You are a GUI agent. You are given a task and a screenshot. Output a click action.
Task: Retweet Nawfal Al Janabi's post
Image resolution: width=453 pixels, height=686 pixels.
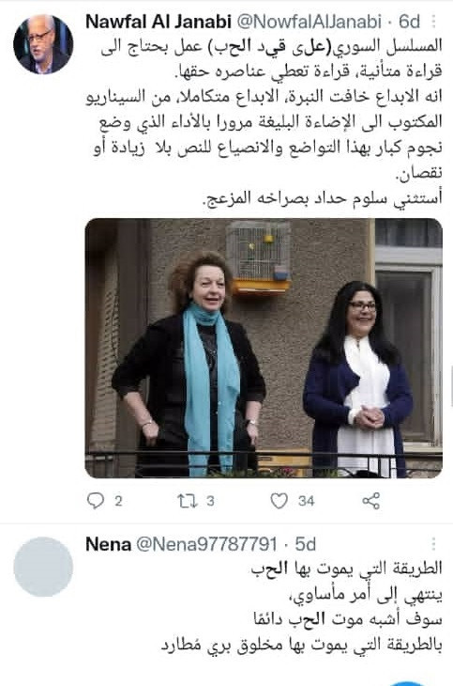pyautogui.click(x=188, y=501)
